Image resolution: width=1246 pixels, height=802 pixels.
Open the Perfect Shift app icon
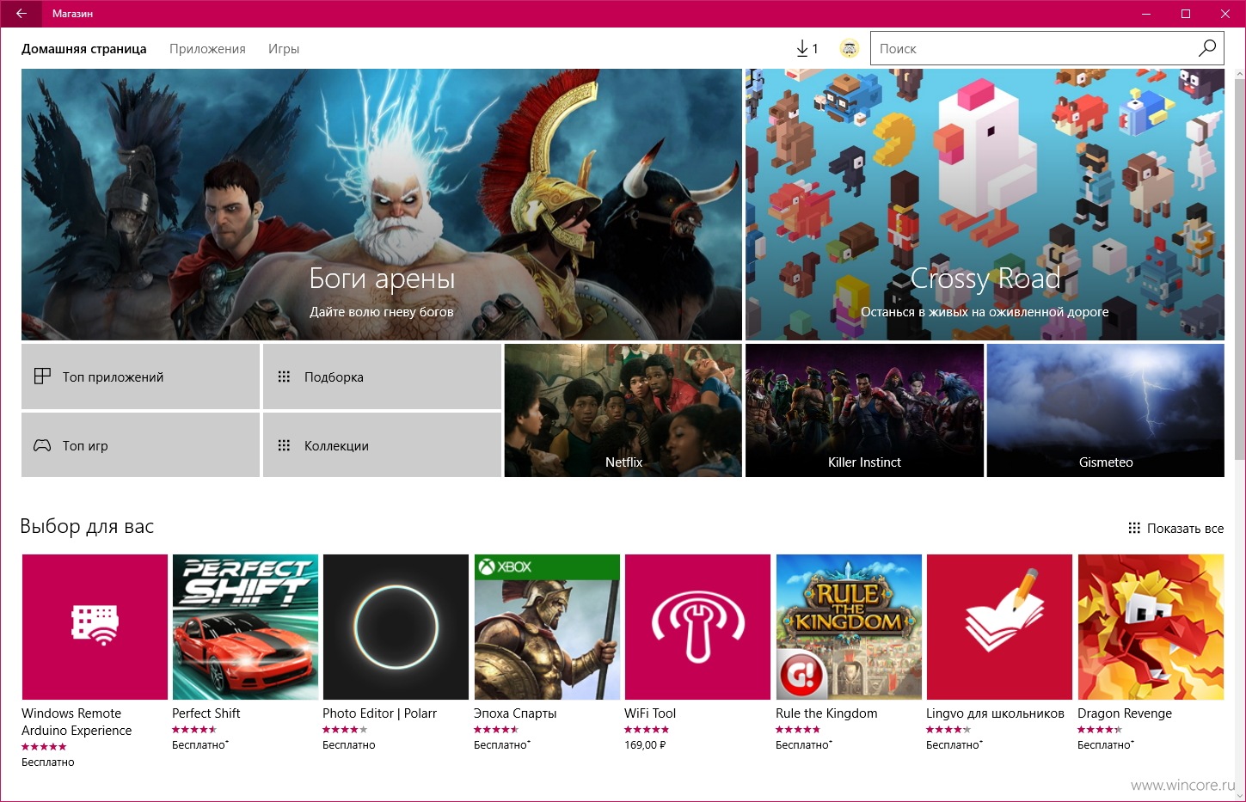coord(245,627)
